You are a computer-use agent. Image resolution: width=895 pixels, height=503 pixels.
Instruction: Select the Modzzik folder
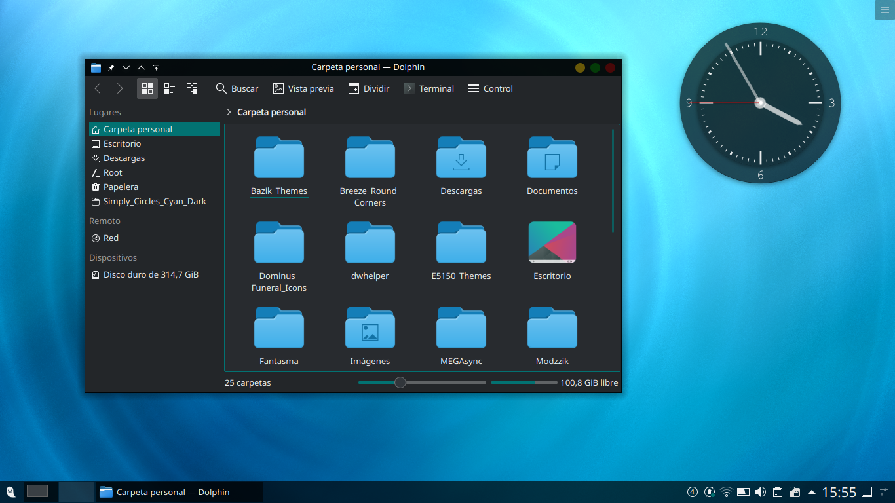tap(552, 336)
